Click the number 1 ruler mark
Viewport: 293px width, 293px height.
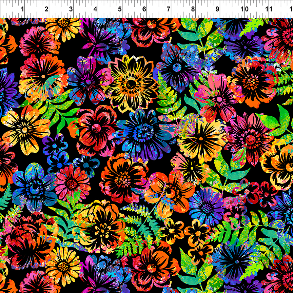click(x=22, y=9)
